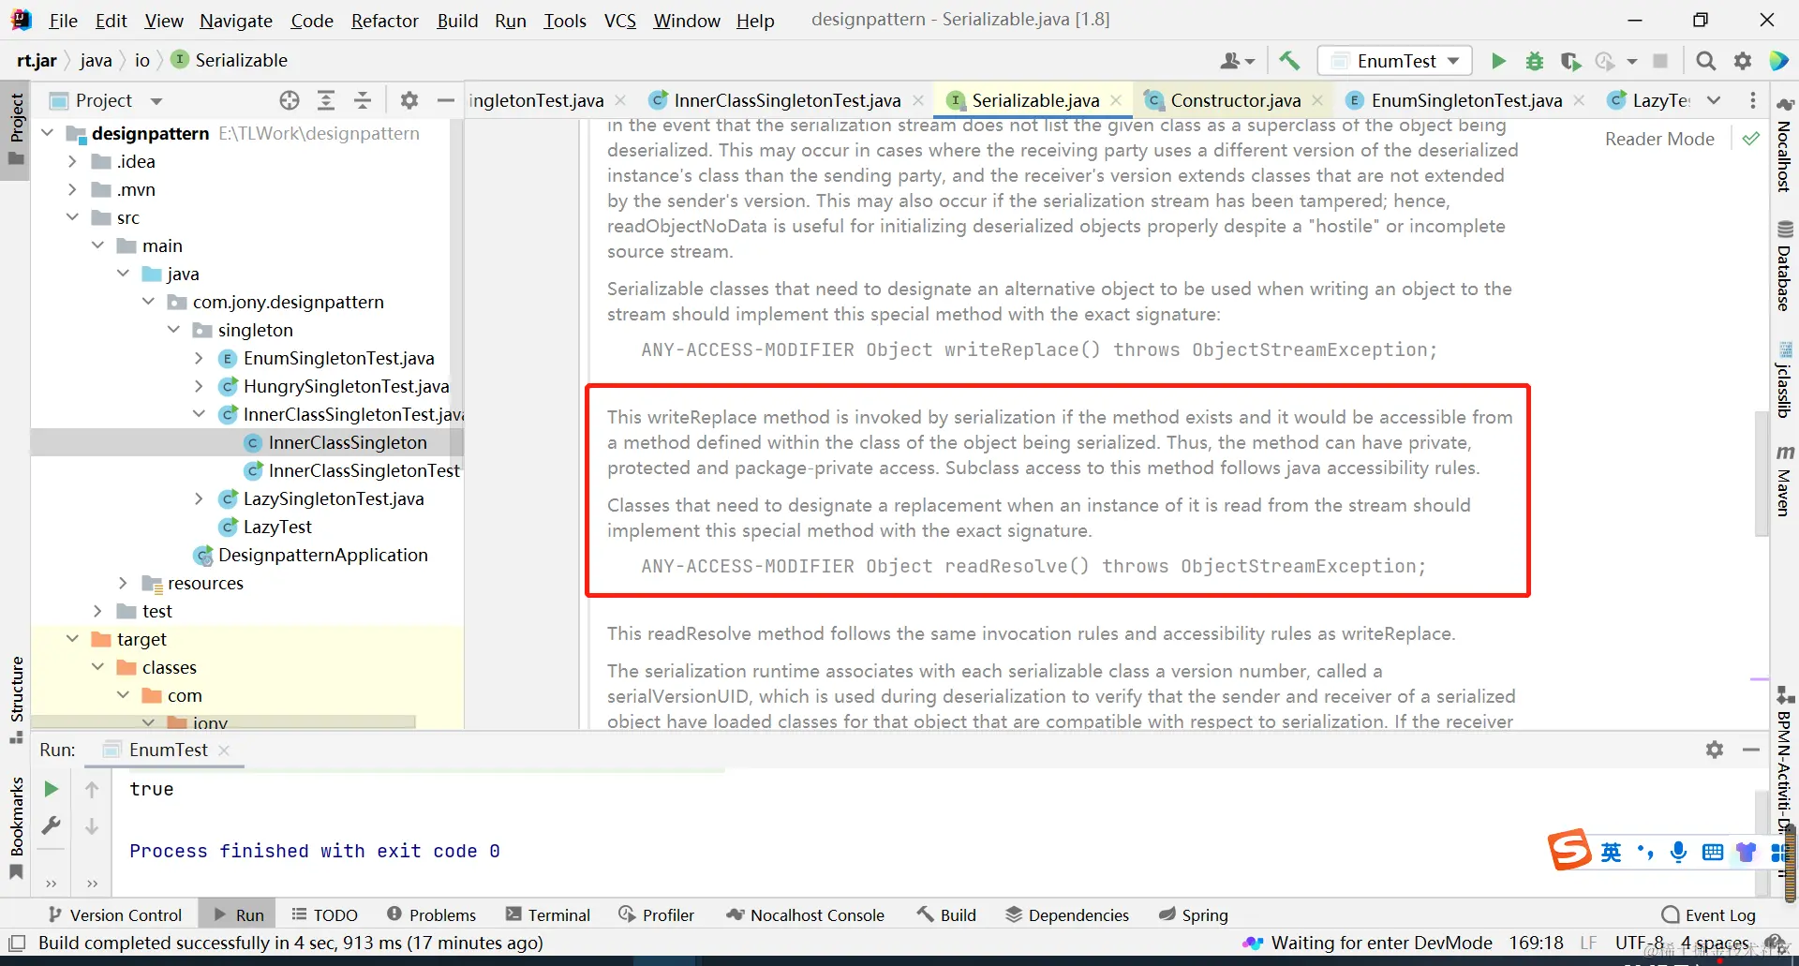Hide the Project tool window

click(446, 100)
